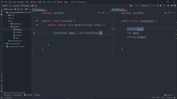
Task: Collapse the src folder
Action: click(7, 21)
